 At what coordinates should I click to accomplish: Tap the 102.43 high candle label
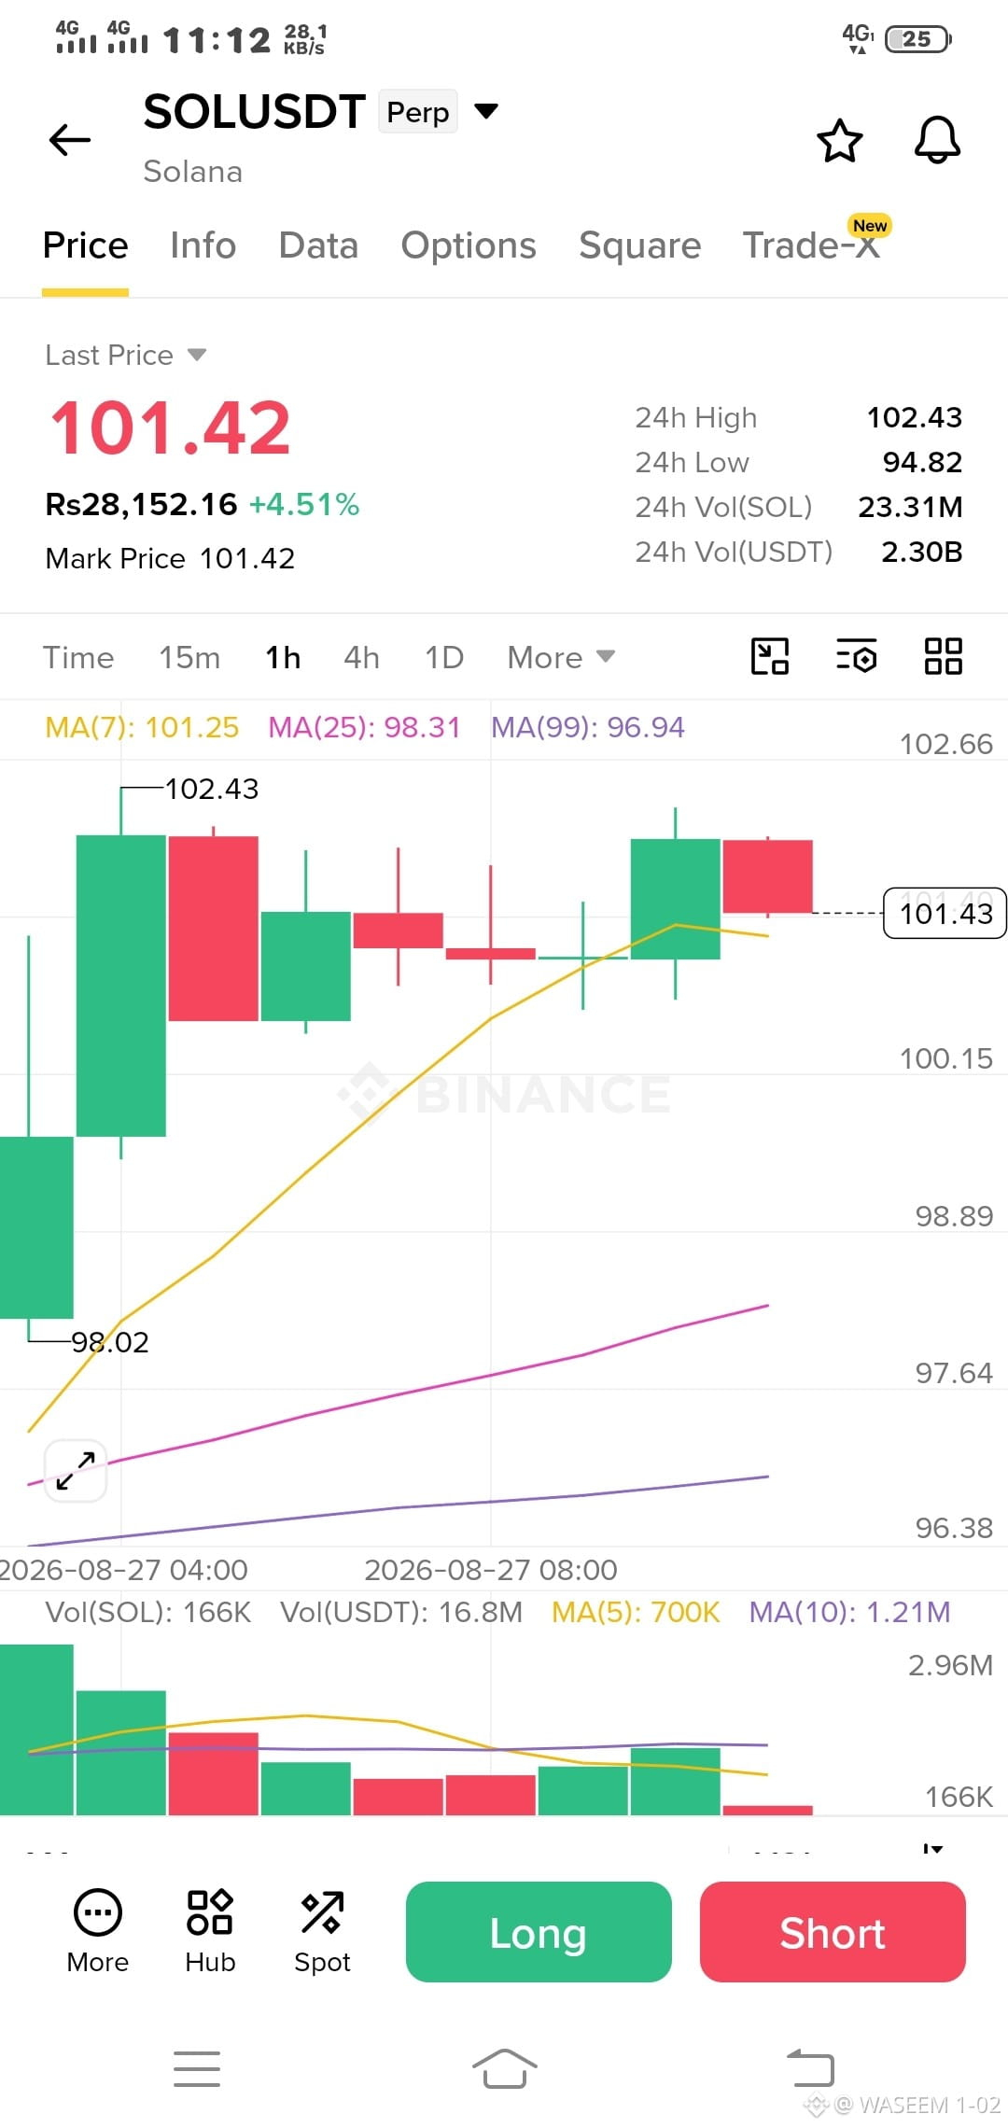[212, 789]
